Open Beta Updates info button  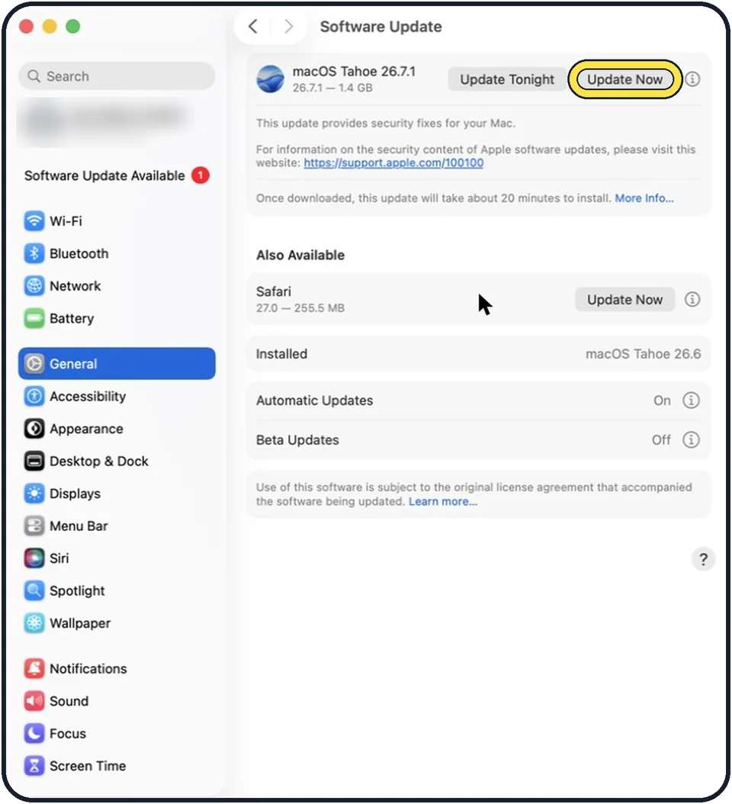(x=691, y=440)
